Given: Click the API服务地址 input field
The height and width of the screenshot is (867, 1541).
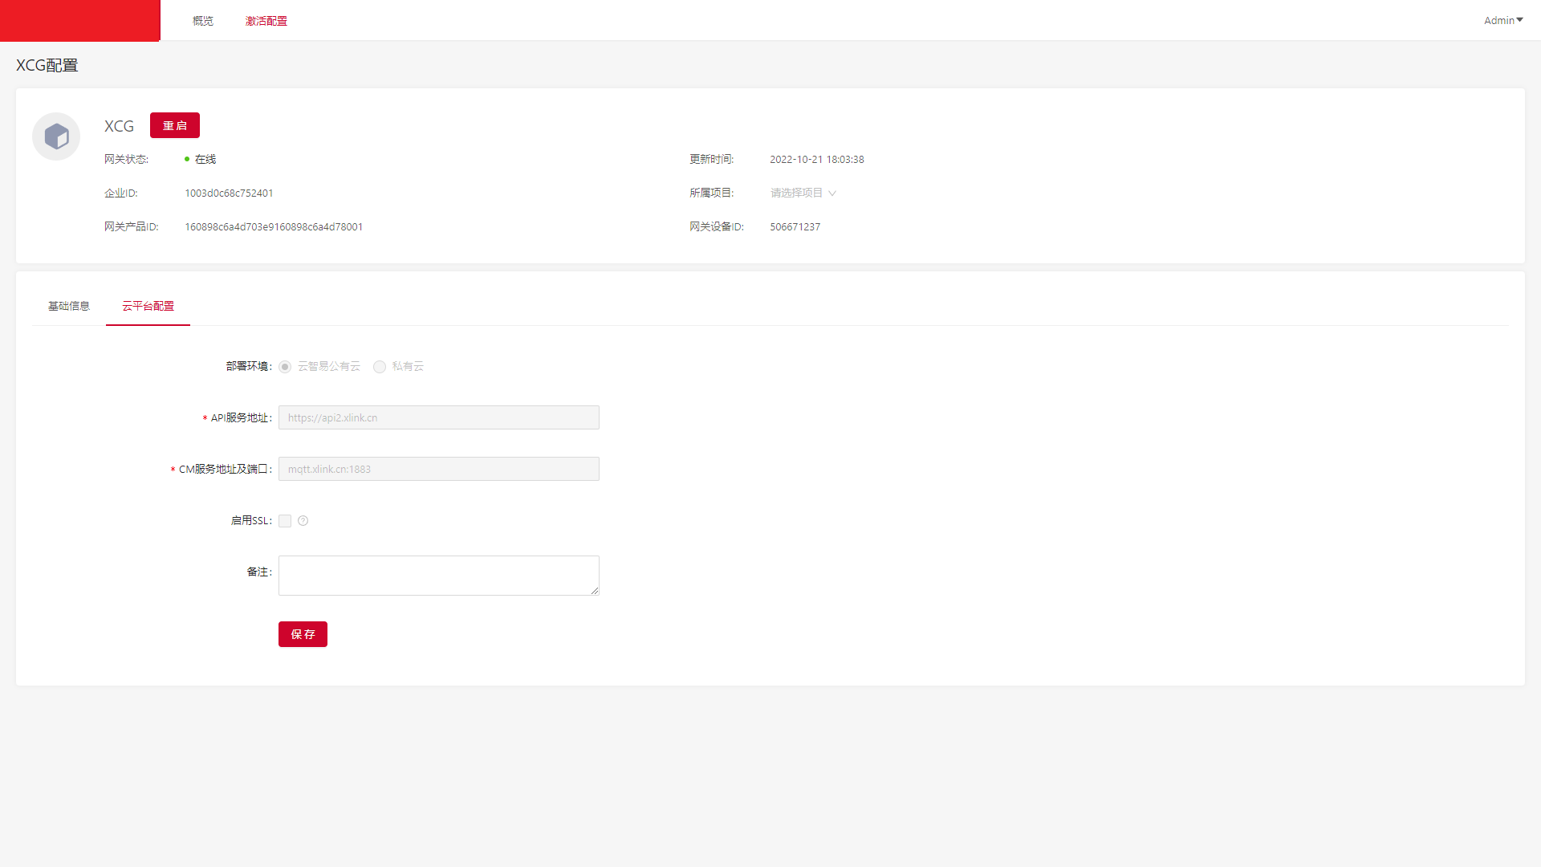Looking at the screenshot, I should [438, 417].
